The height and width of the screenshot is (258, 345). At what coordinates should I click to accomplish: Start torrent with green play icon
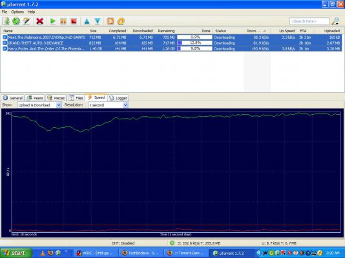(x=52, y=21)
